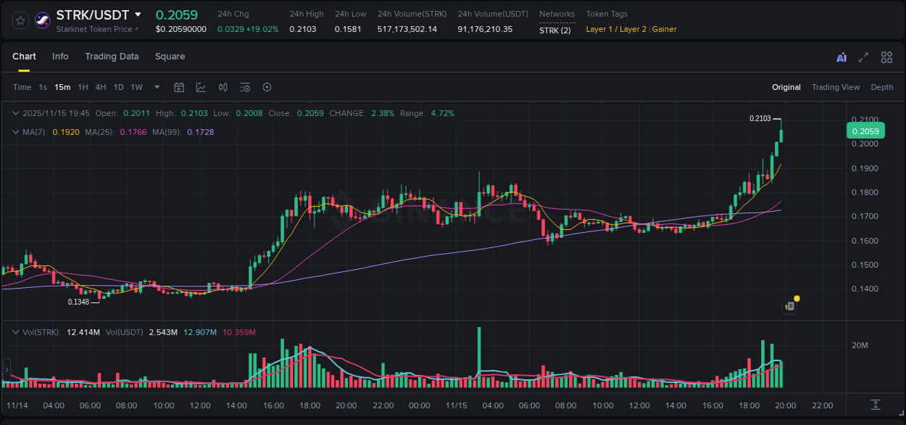Open the indicator settings icon

tap(245, 87)
